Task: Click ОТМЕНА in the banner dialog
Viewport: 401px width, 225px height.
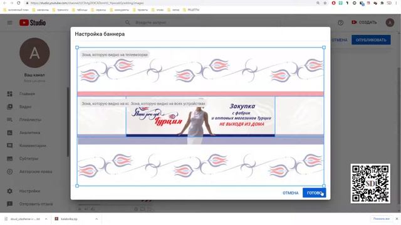Action: [290, 193]
